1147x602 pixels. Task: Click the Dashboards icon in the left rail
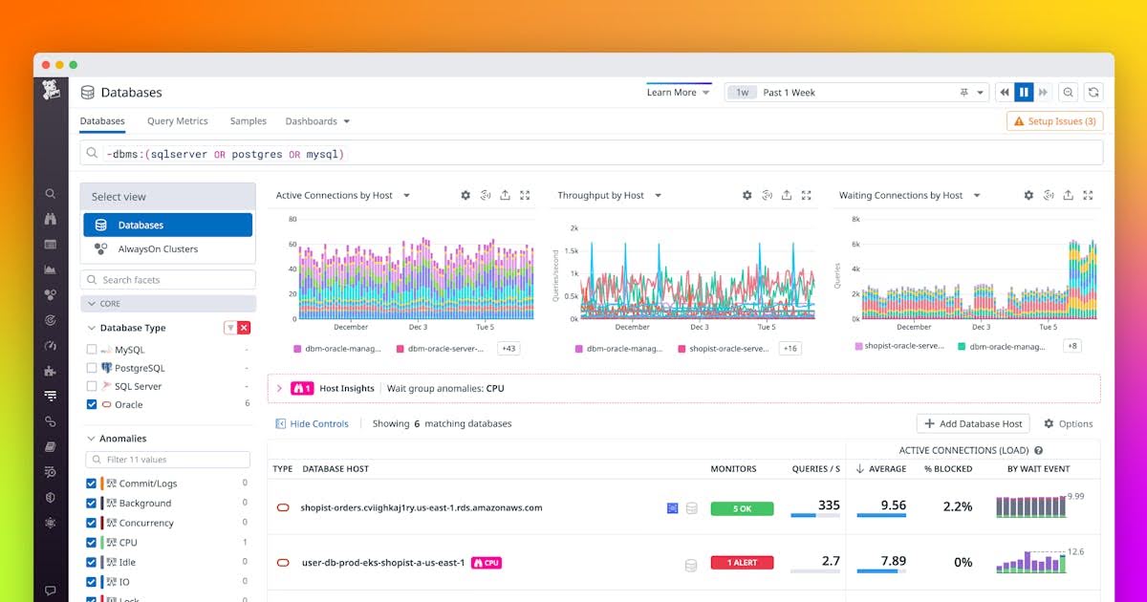(x=51, y=244)
